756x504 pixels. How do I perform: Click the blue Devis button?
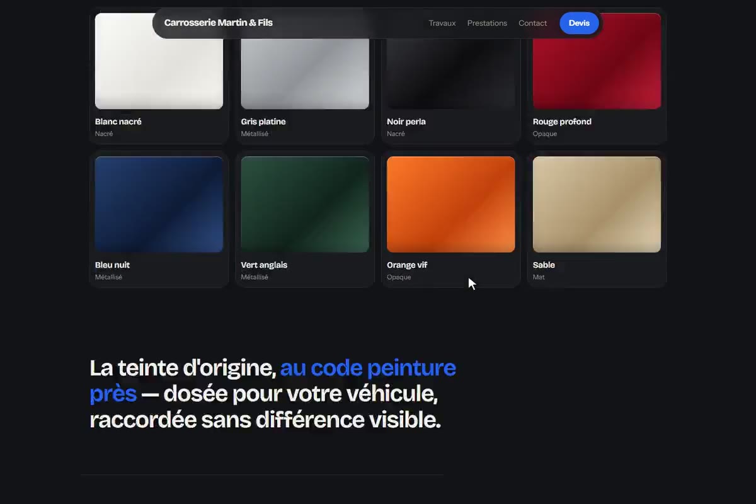click(x=579, y=23)
